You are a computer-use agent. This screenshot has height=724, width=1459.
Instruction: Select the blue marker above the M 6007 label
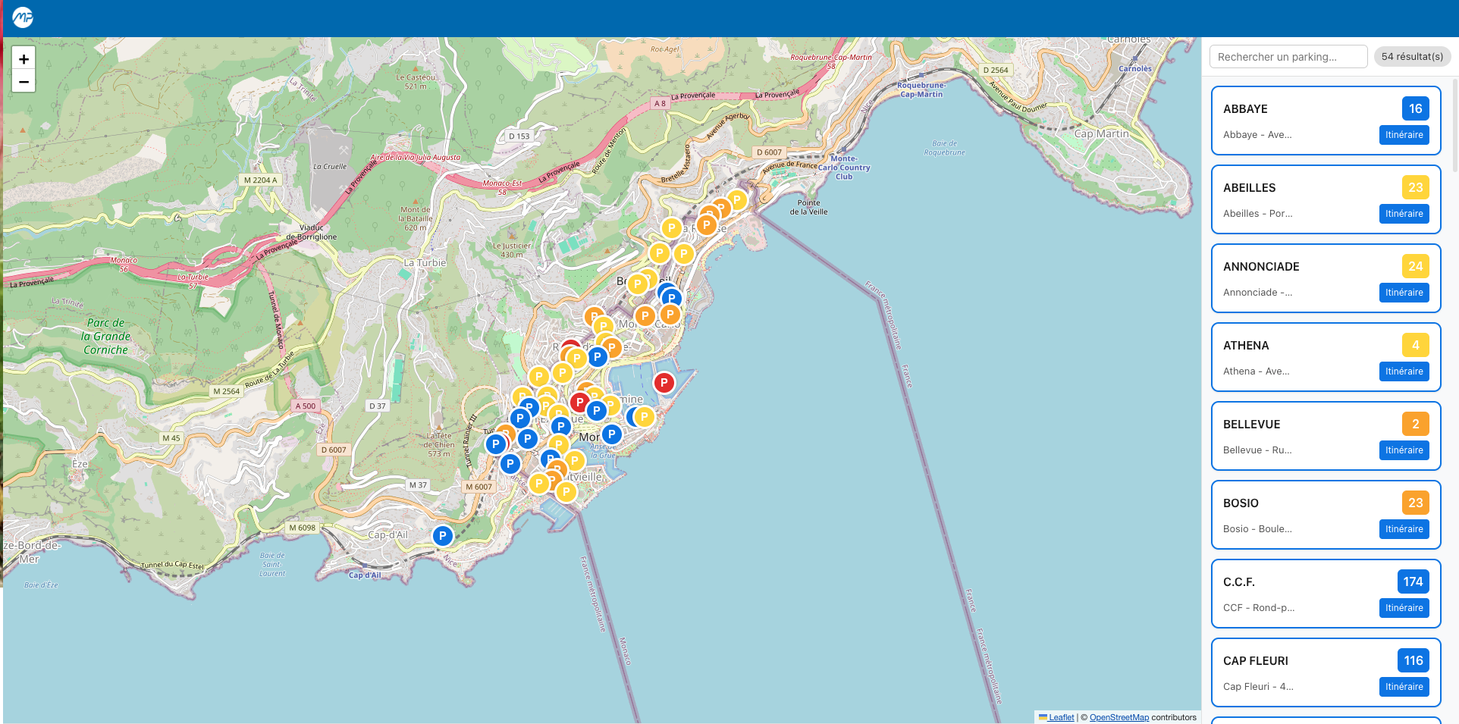510,463
